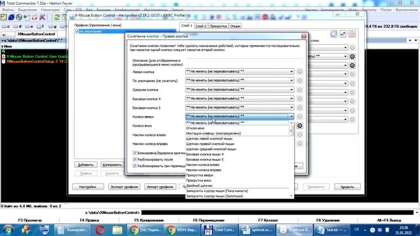Click red X tools icon in Total Commander toolbar

[x=42, y=18]
